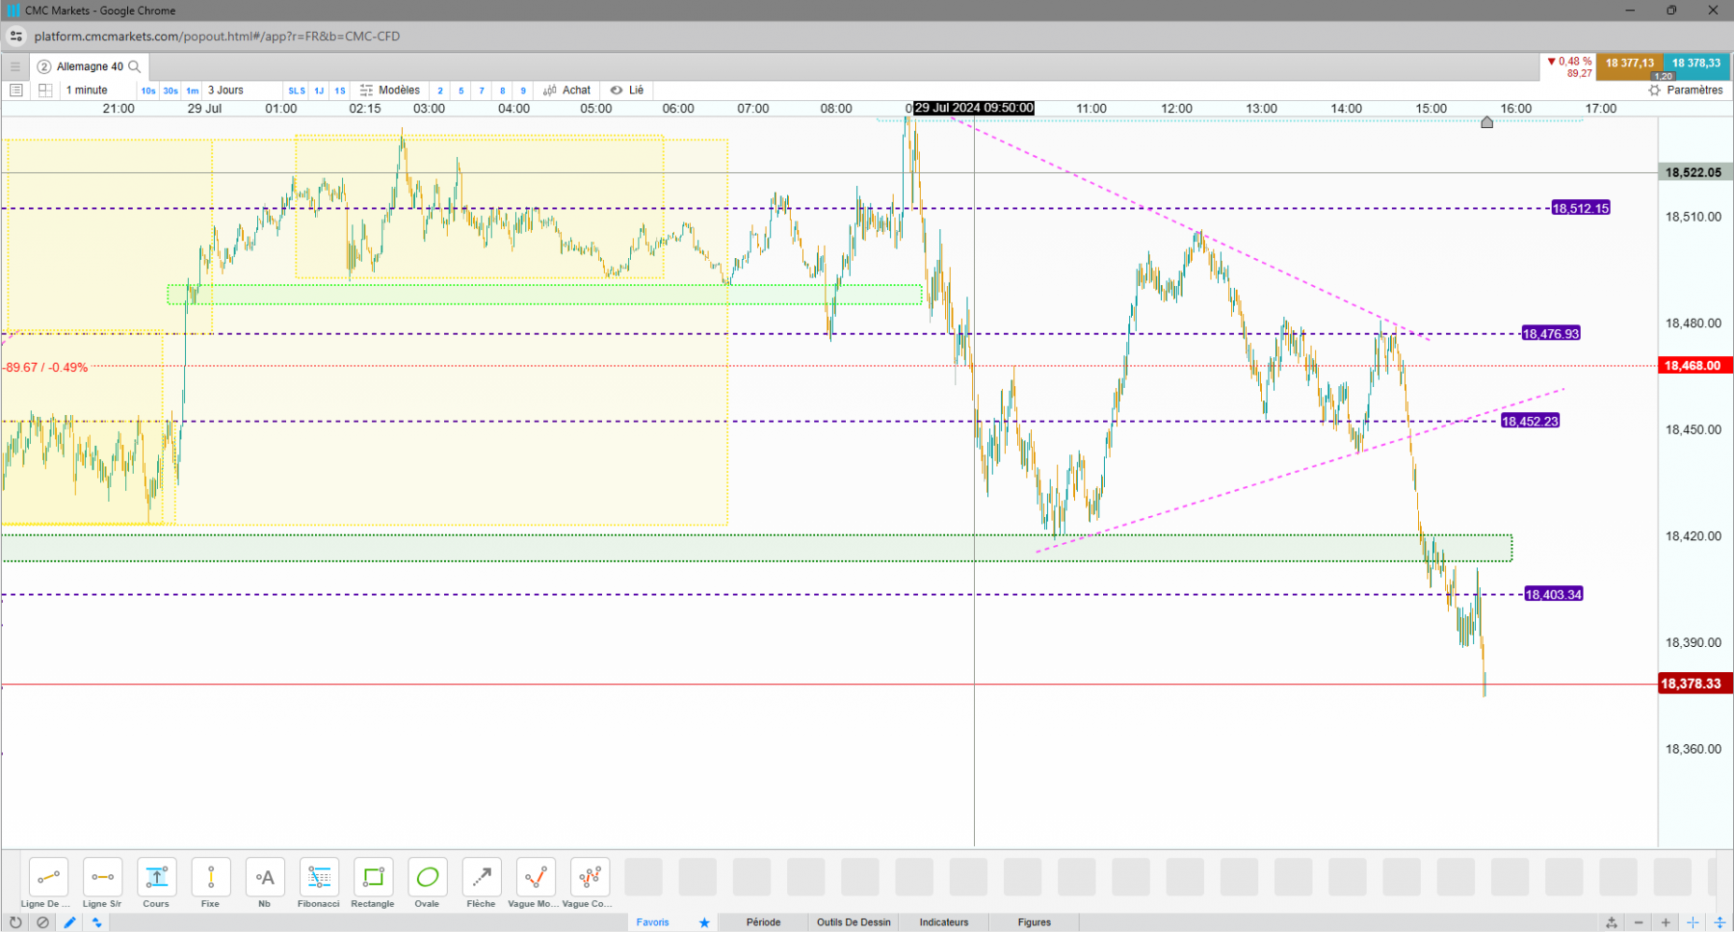Select the Rectangle drawing tool
Image resolution: width=1734 pixels, height=932 pixels.
coord(373,877)
